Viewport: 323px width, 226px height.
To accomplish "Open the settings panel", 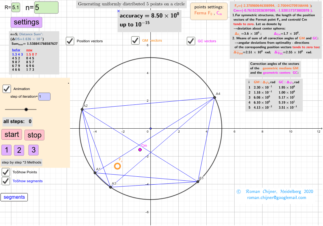I will coord(26,22).
